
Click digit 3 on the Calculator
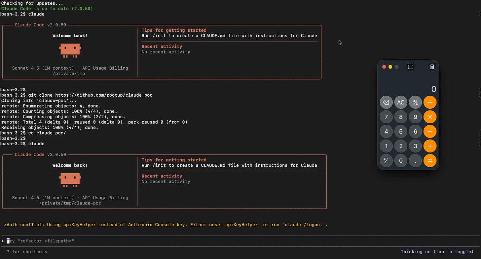tap(415, 146)
